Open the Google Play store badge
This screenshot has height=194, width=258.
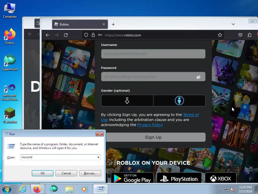click(x=132, y=178)
